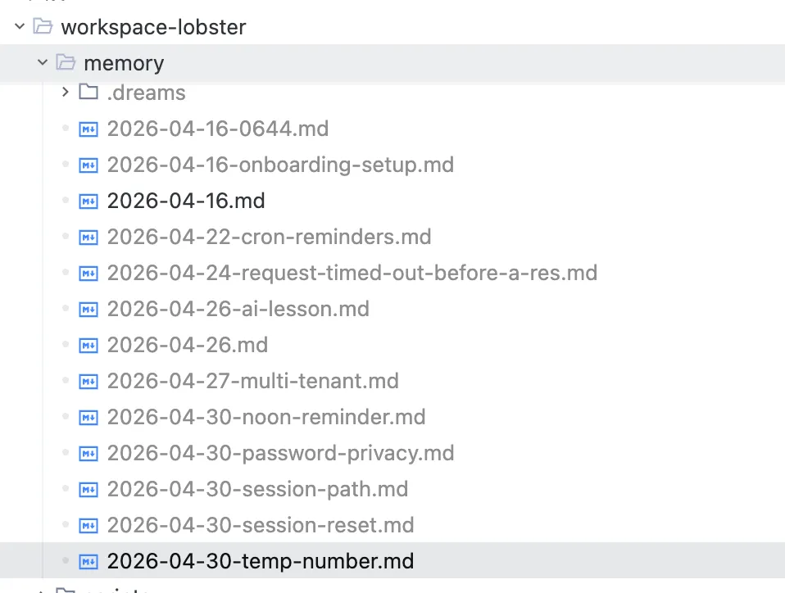Collapse the memory folder chevron
This screenshot has width=785, height=593.
43,62
